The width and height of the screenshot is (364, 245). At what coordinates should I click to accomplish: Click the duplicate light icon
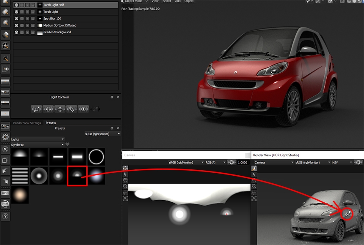coord(5,160)
